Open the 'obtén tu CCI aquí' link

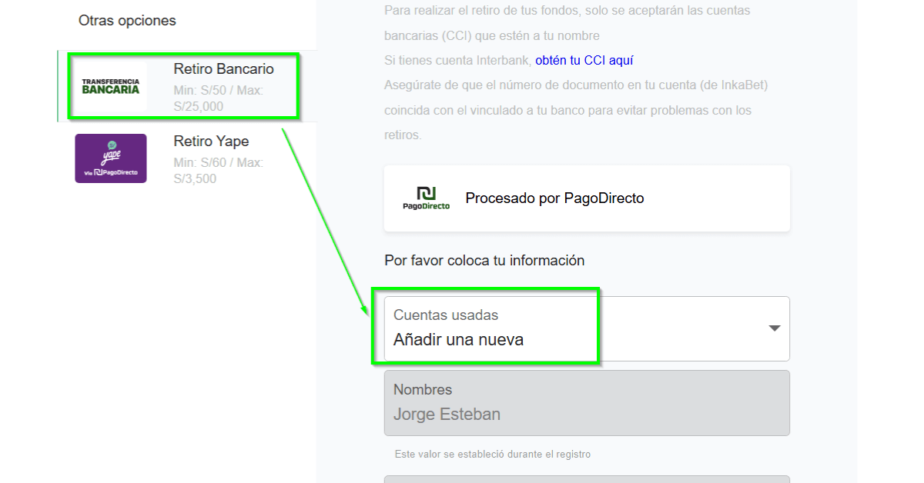coord(584,60)
